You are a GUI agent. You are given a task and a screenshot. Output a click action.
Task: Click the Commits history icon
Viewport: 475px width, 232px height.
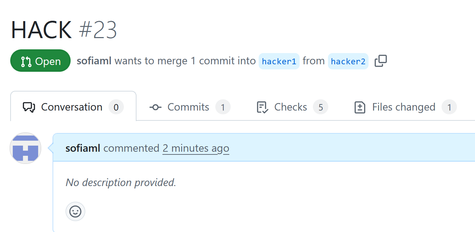(x=155, y=107)
